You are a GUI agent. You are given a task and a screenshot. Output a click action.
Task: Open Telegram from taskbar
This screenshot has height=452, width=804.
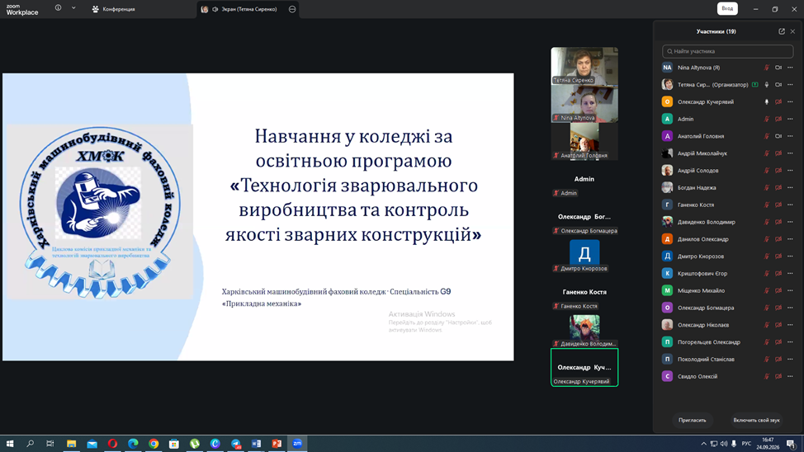point(235,444)
